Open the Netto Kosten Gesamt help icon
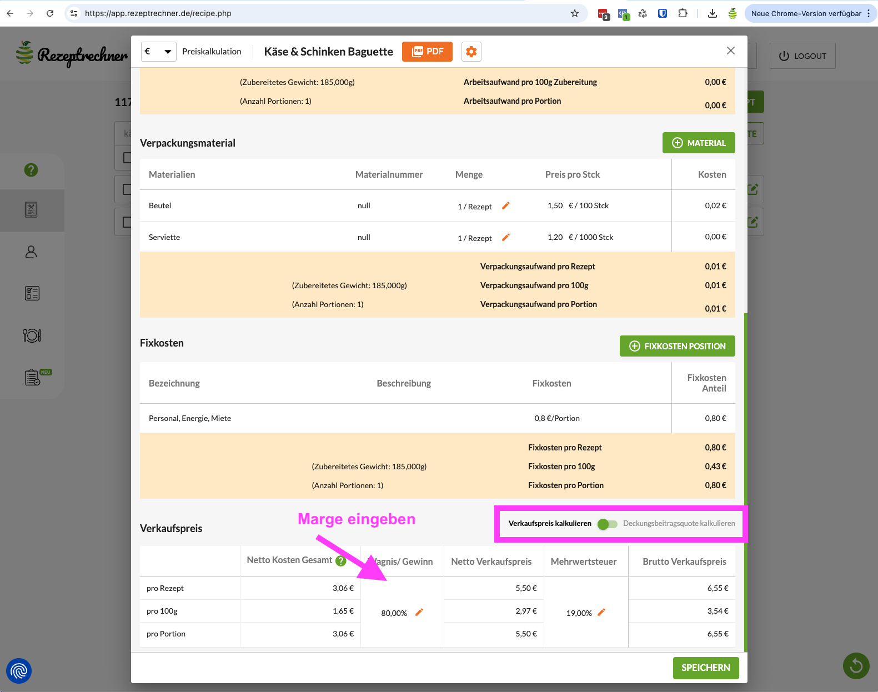The image size is (878, 692). [x=341, y=561]
